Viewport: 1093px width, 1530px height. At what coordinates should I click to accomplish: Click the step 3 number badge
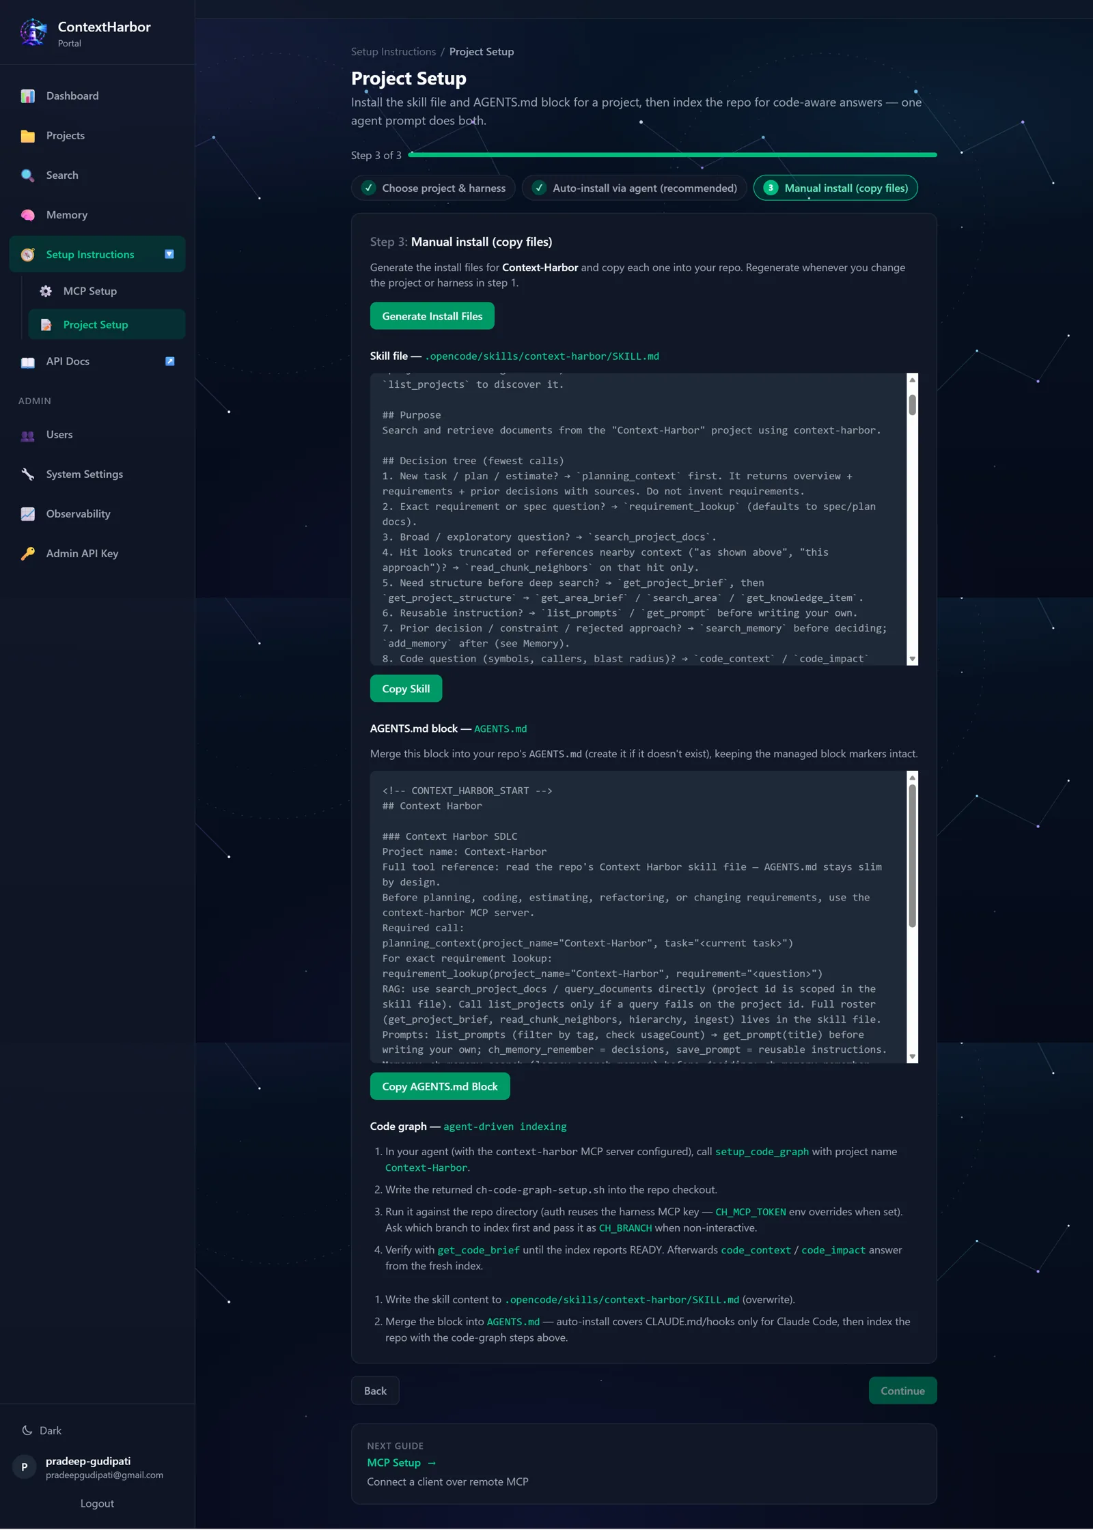(771, 188)
